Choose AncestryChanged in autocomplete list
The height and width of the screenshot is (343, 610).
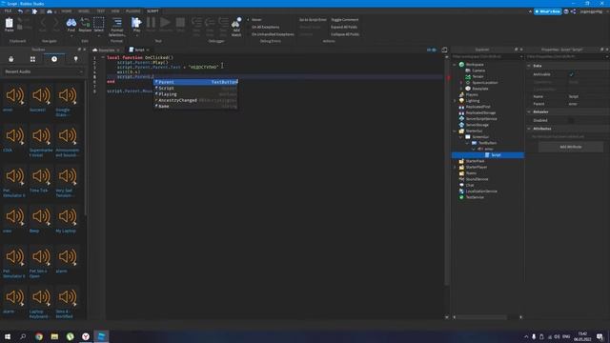(x=195, y=100)
